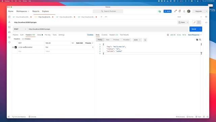216x122 pixels.
Task: Open the environment quick look eye icon
Action: point(206,17)
